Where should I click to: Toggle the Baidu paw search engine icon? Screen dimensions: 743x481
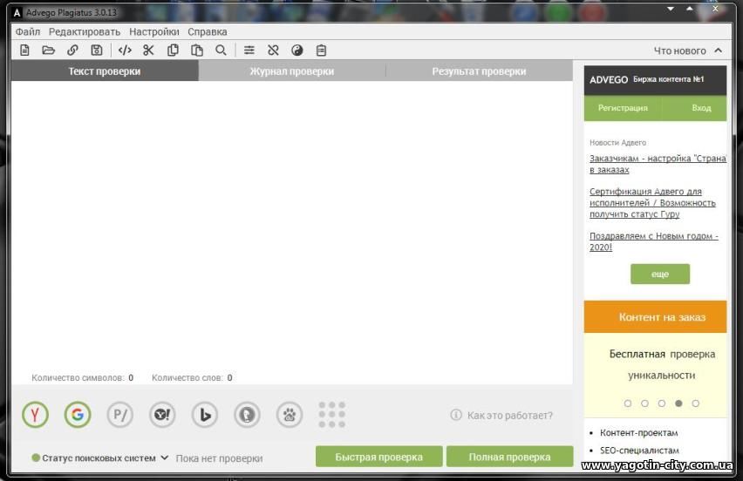[290, 415]
